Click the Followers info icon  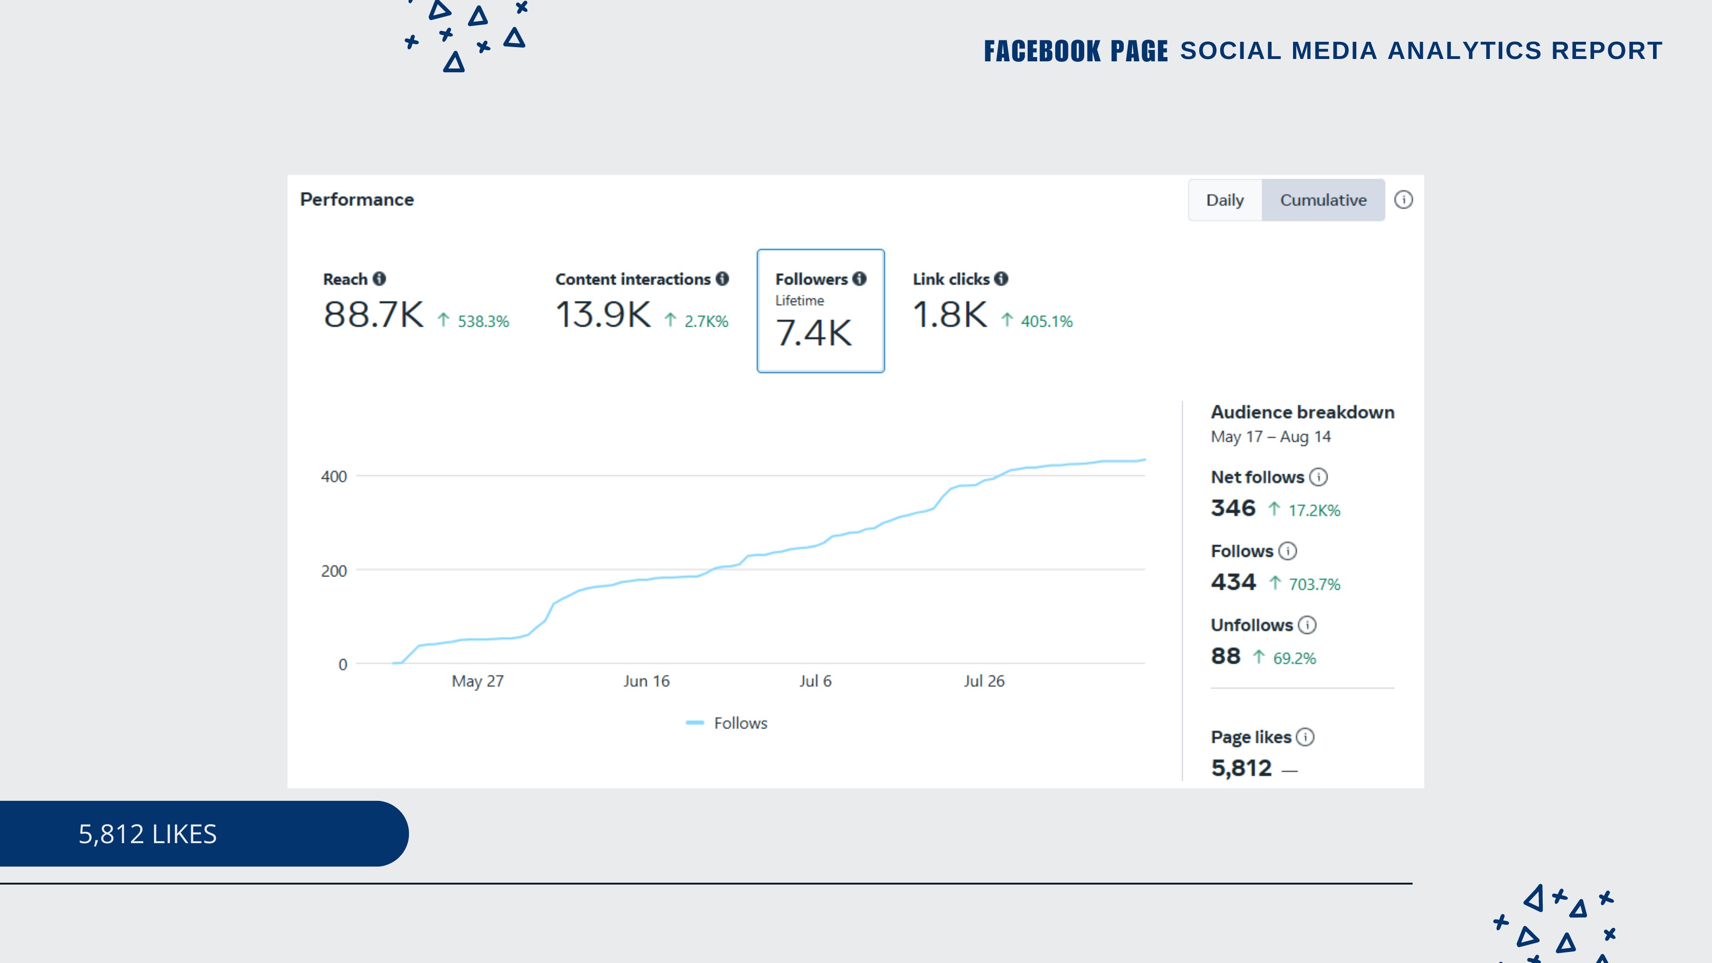[859, 279]
